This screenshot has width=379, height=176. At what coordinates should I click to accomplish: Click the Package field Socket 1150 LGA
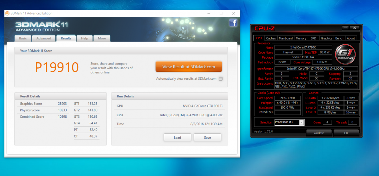[303, 57]
